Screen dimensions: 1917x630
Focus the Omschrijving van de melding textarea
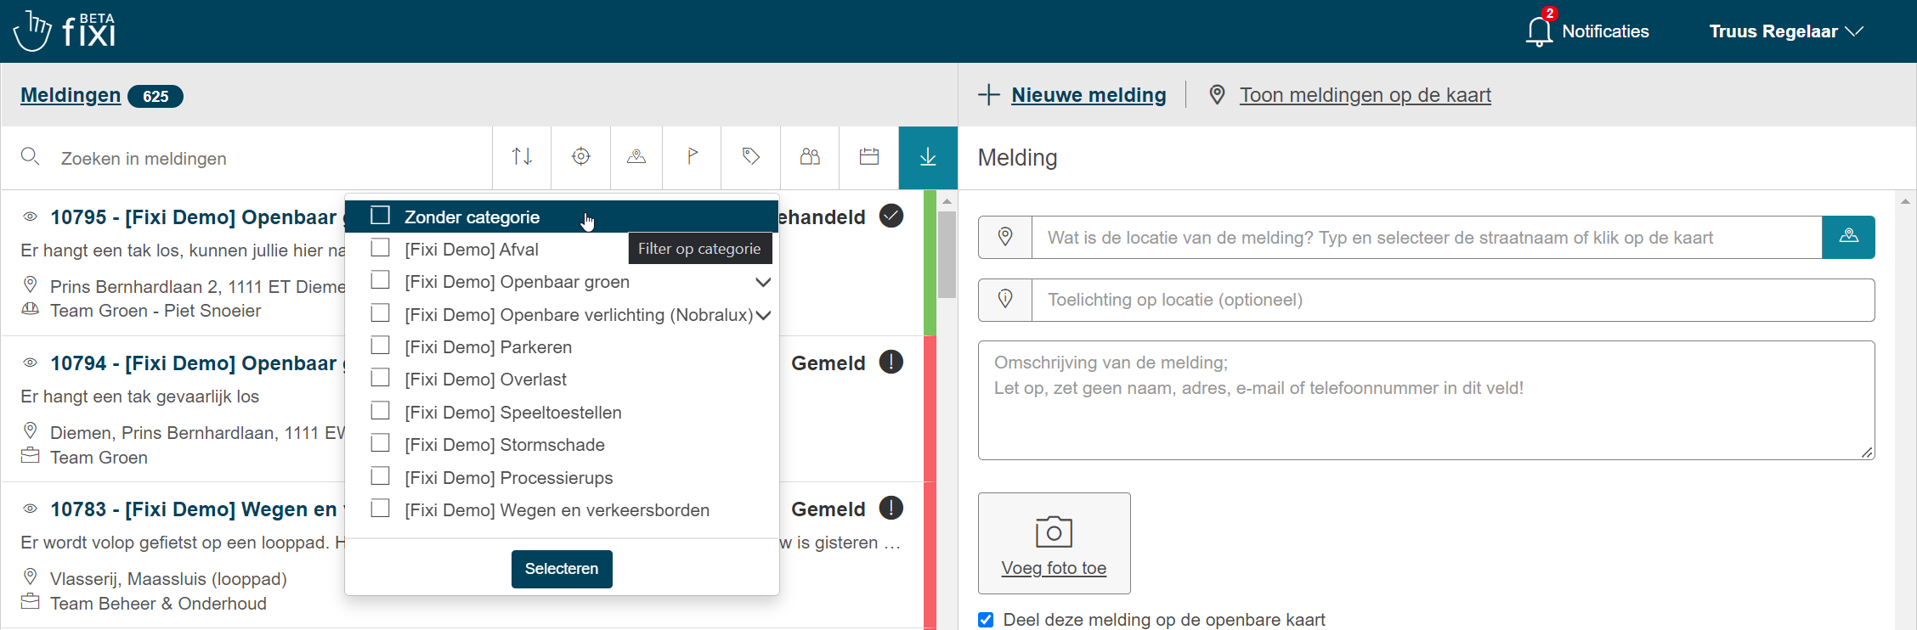[1426, 400]
